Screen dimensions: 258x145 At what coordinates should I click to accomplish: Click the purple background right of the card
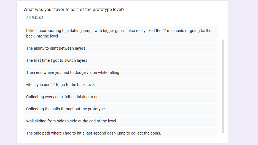(243, 72)
